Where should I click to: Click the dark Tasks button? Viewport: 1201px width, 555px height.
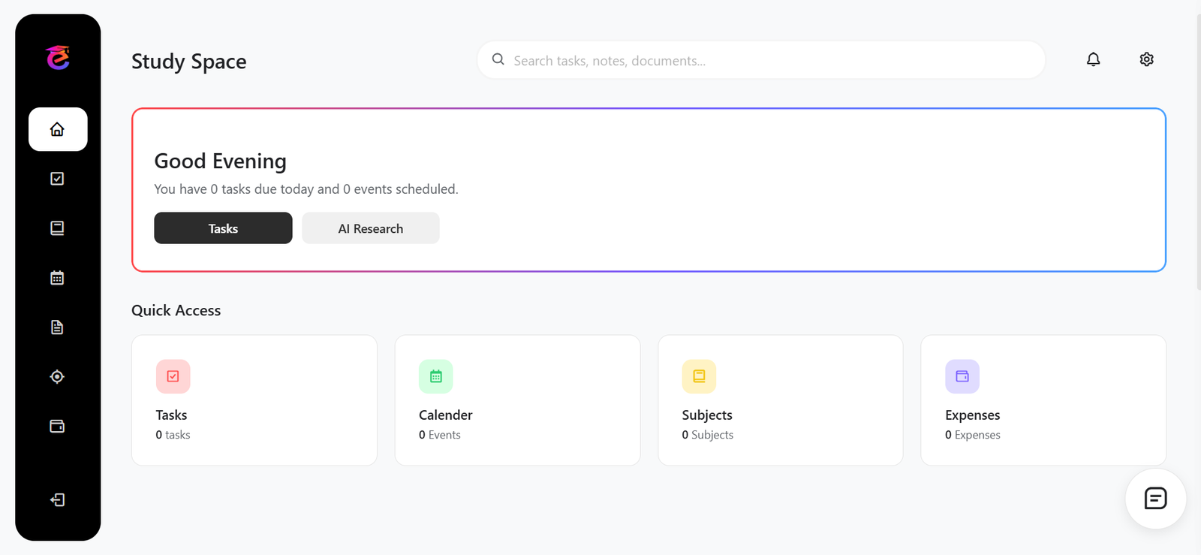click(223, 228)
